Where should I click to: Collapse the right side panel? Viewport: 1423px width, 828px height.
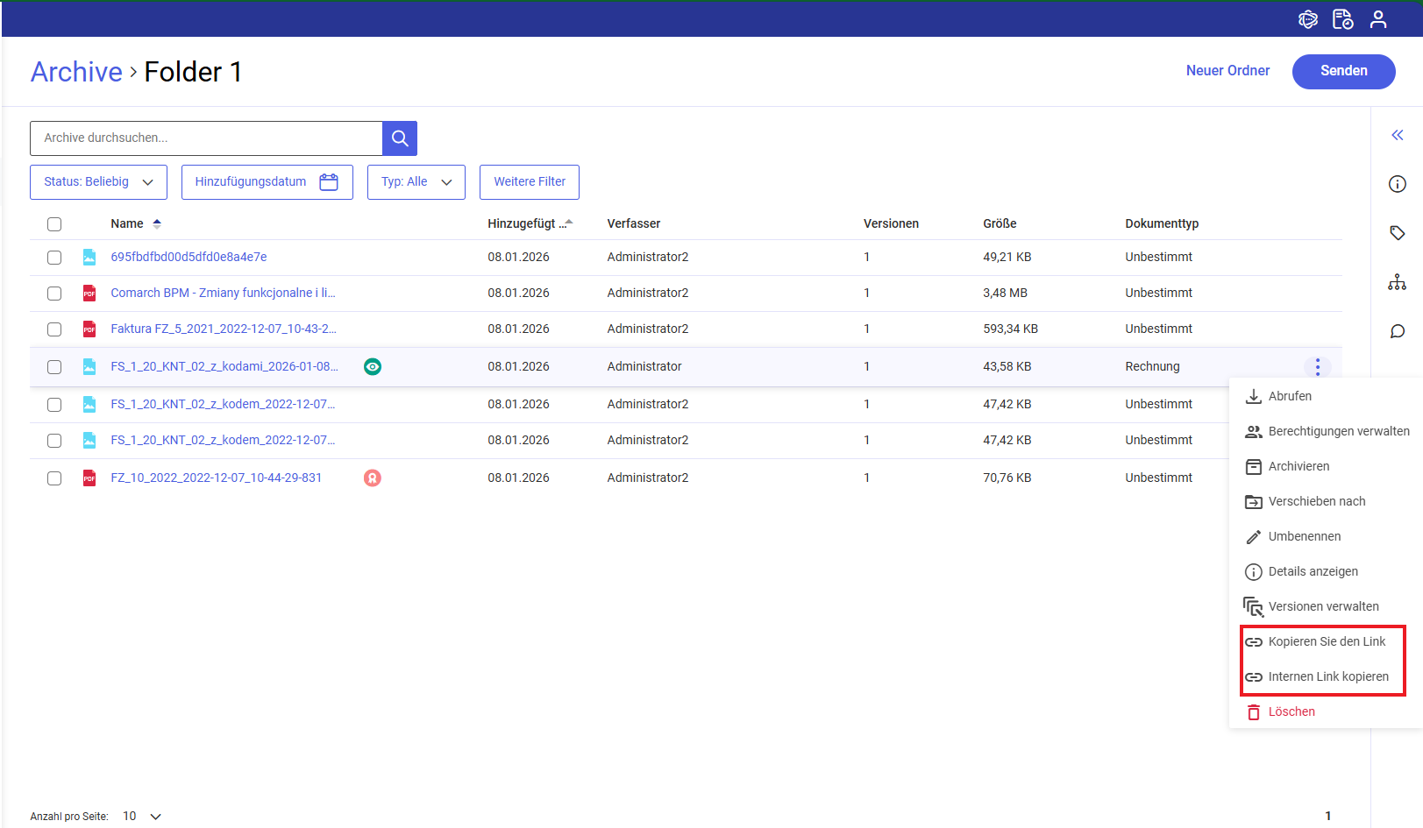(1397, 135)
